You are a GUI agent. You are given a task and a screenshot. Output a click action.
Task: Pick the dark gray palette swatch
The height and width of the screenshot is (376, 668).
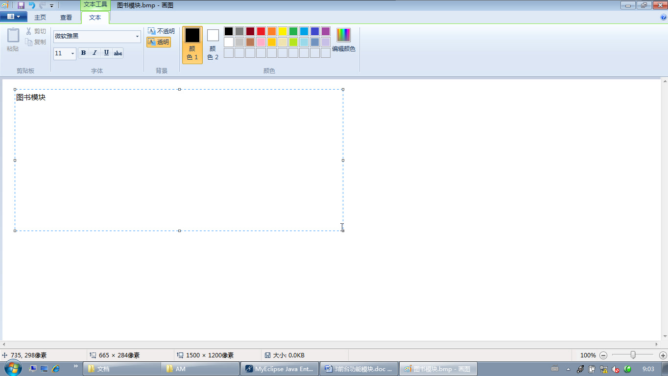(239, 31)
